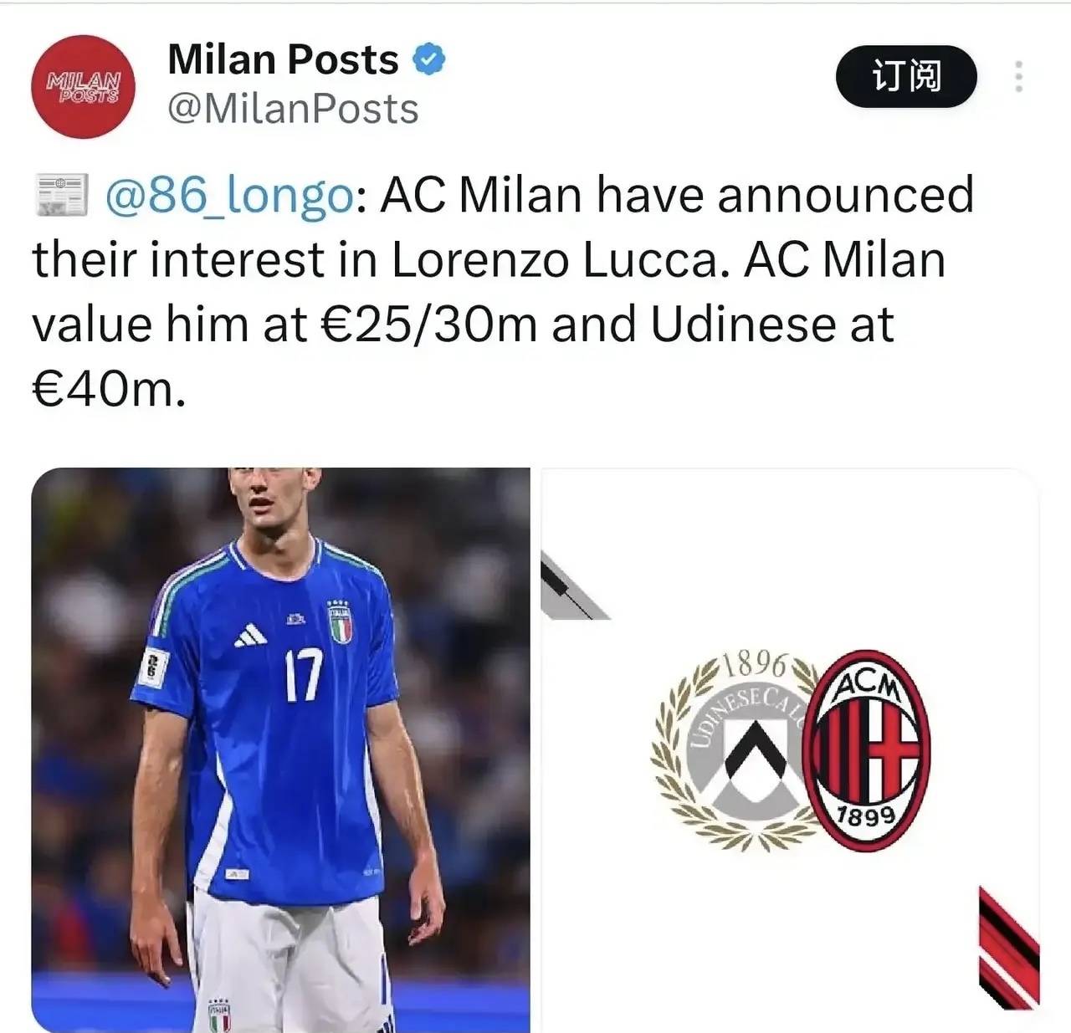Click the €40m valuation text
The width and height of the screenshot is (1071, 1033).
pos(108,389)
